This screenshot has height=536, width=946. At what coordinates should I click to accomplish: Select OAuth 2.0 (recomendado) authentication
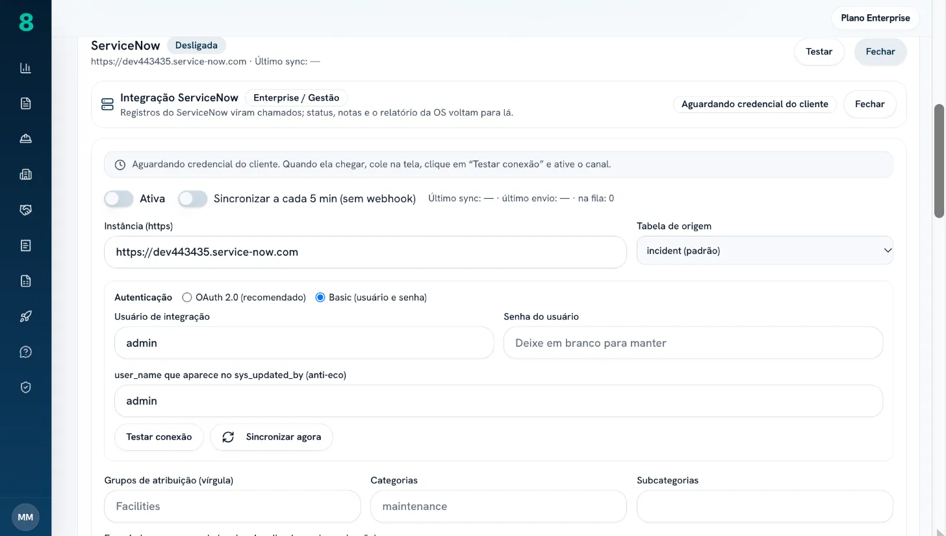click(x=187, y=298)
